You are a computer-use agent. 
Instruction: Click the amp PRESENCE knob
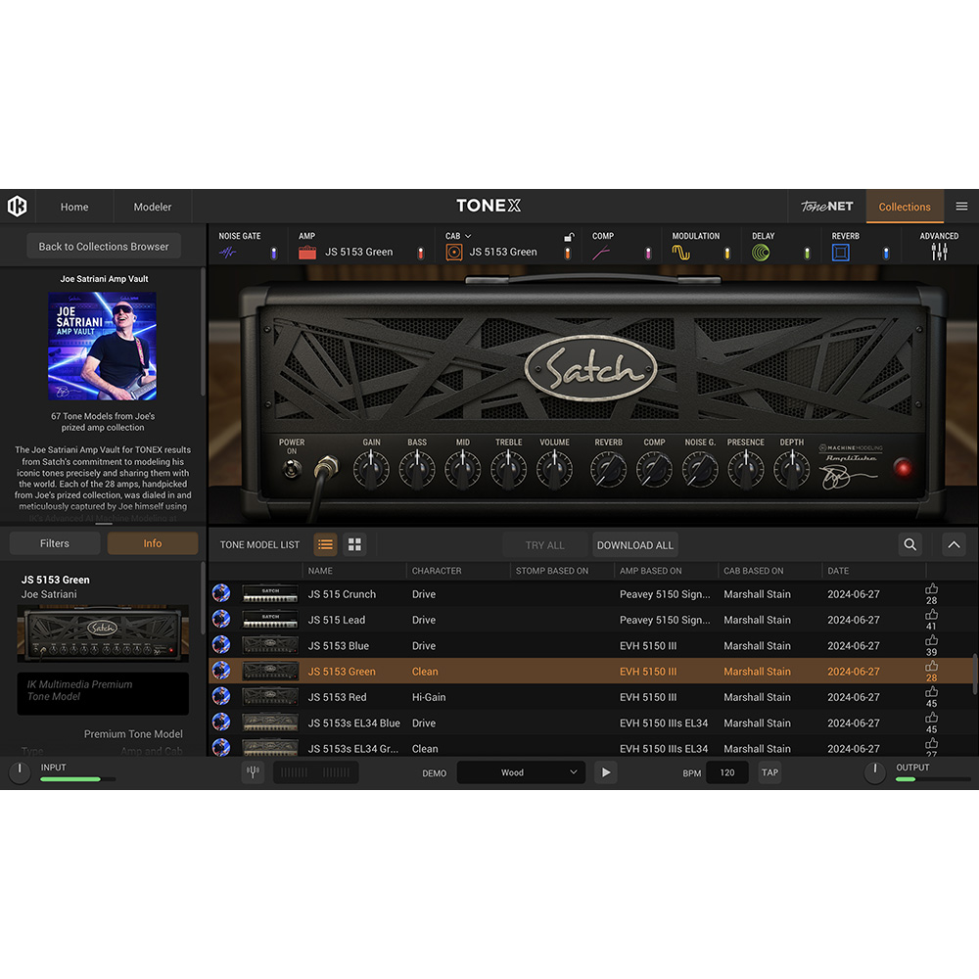click(x=745, y=470)
